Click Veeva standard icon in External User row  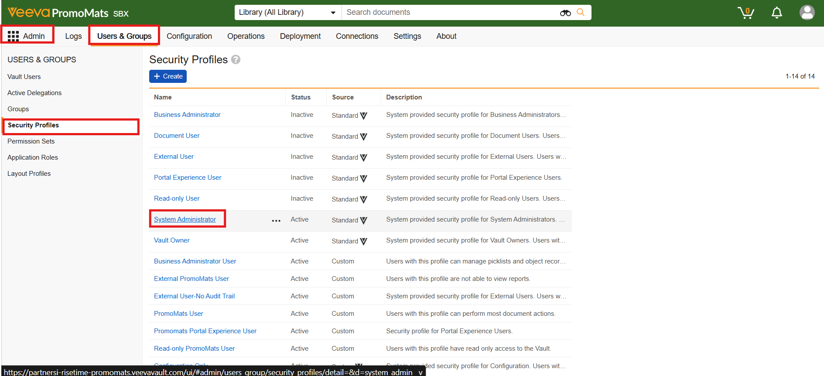pyautogui.click(x=363, y=157)
